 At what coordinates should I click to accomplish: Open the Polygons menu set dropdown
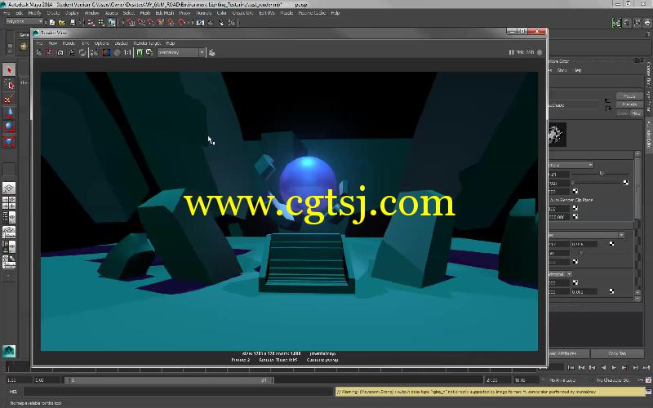point(24,22)
